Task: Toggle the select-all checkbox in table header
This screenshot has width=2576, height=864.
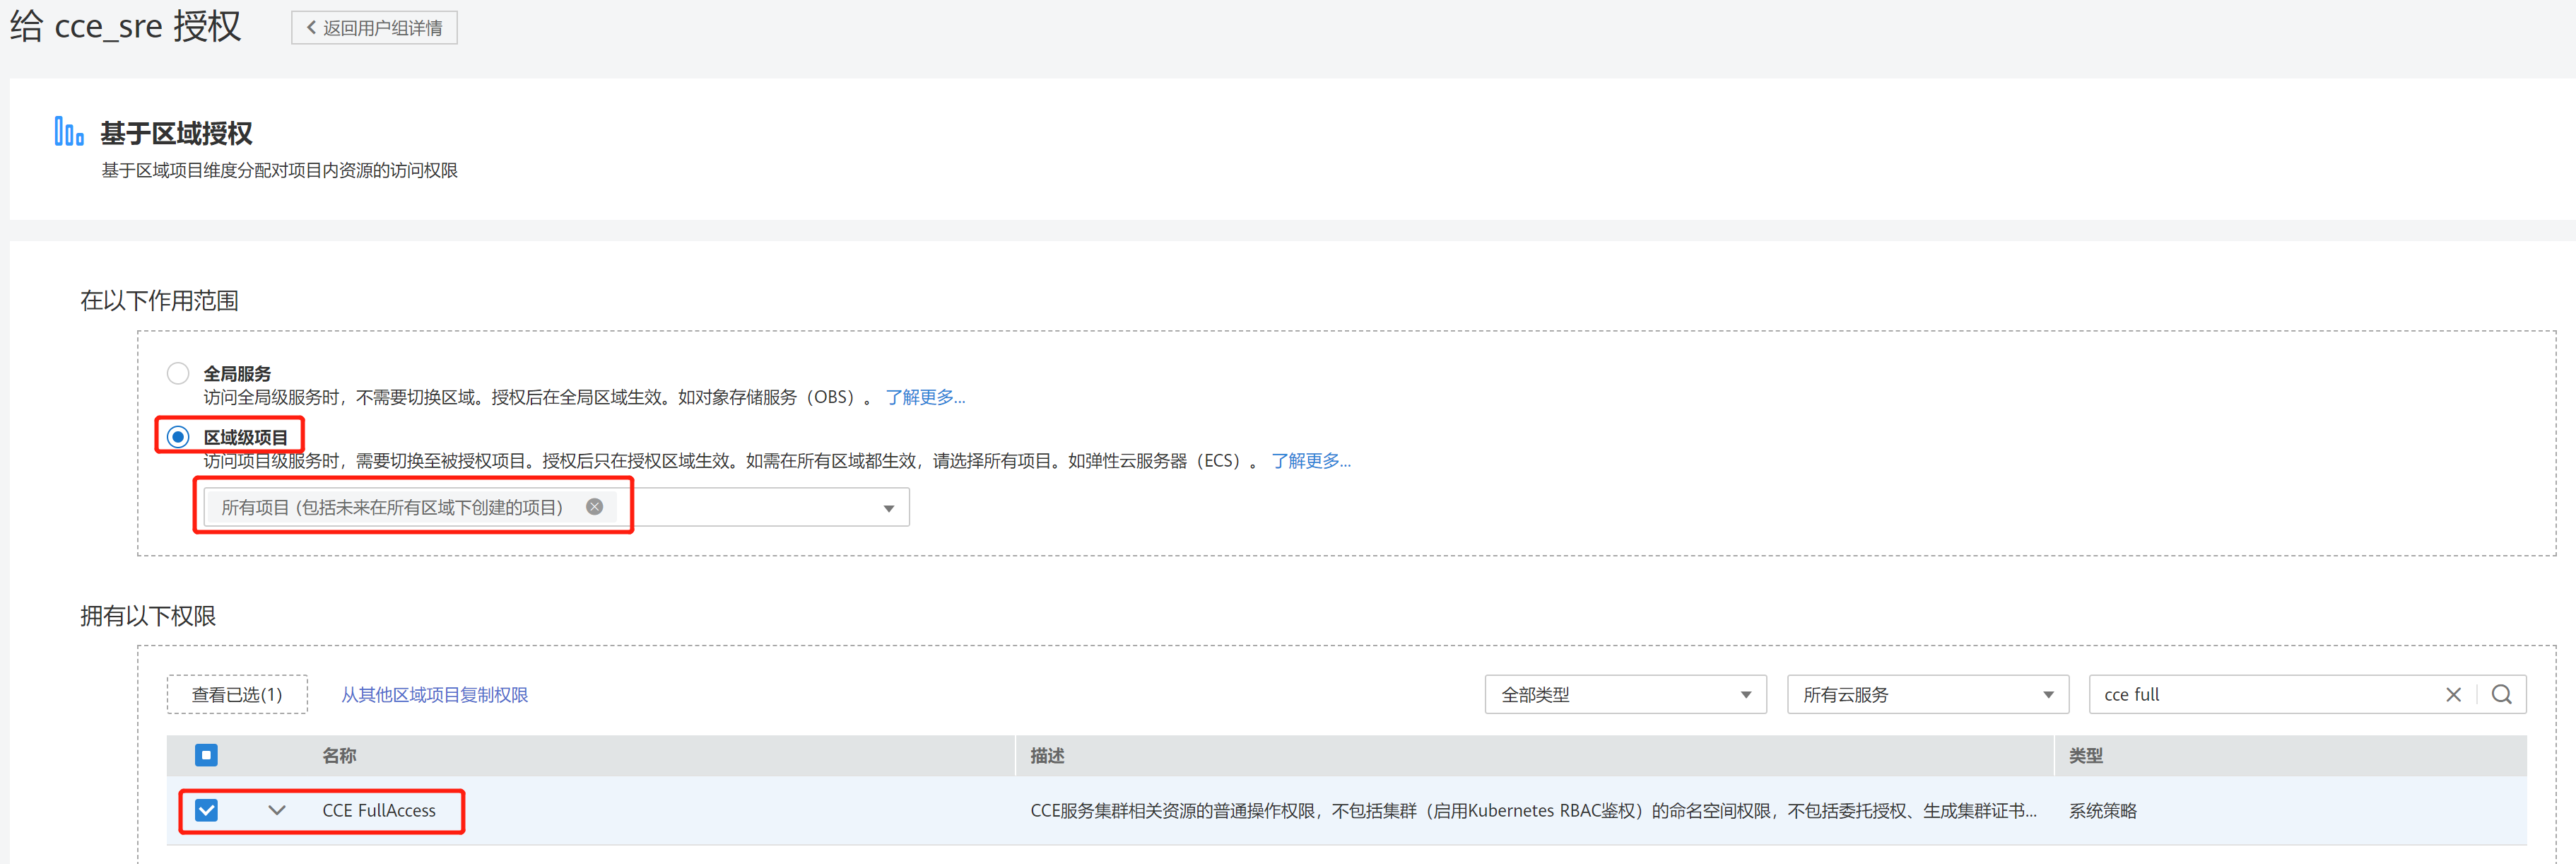Action: click(206, 755)
